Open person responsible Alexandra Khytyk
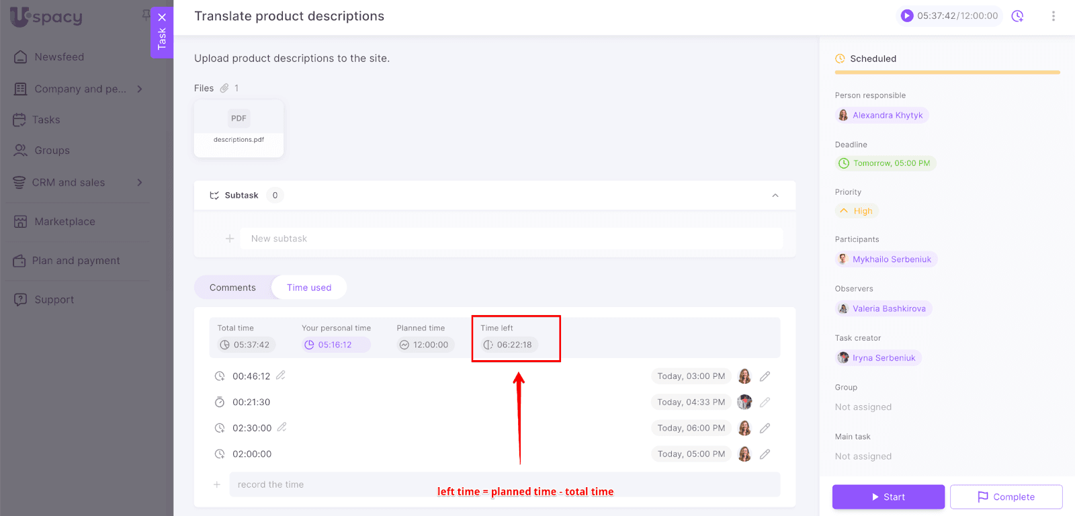The height and width of the screenshot is (516, 1075). point(881,116)
